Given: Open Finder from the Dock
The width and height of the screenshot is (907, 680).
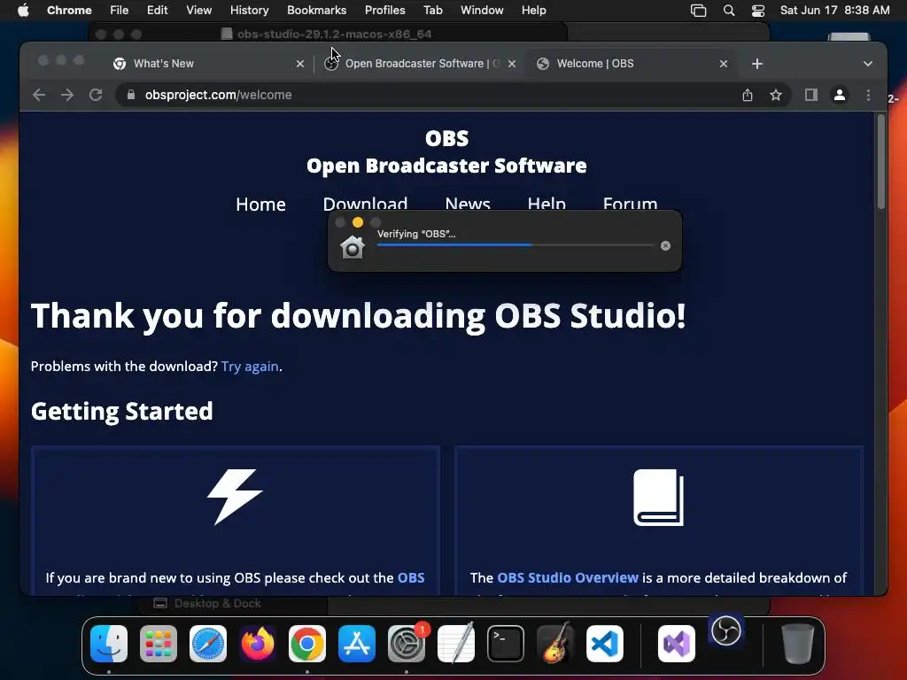Looking at the screenshot, I should click(x=109, y=644).
